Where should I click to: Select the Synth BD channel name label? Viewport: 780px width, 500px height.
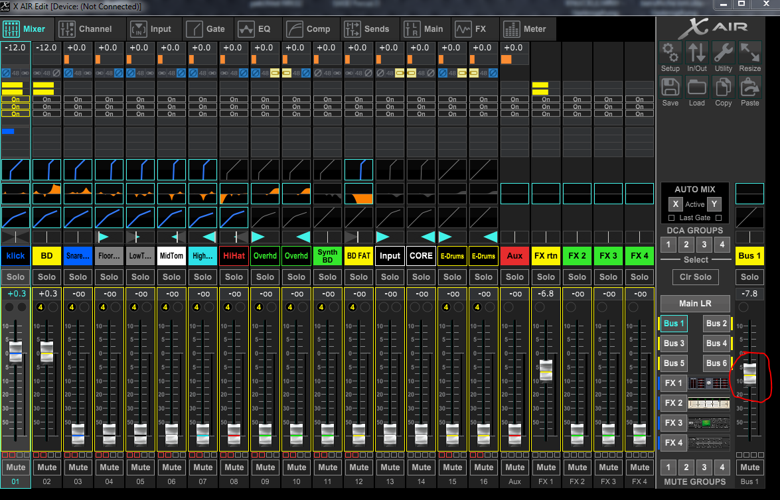tap(327, 256)
